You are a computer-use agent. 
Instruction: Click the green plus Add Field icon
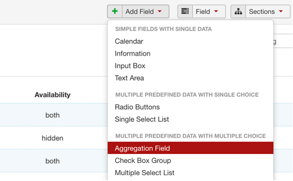115,11
